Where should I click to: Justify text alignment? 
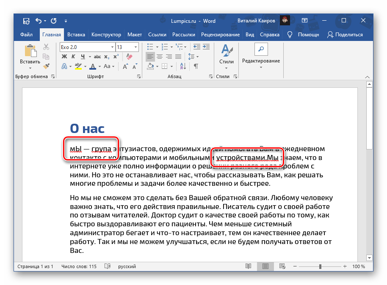pyautogui.click(x=178, y=57)
